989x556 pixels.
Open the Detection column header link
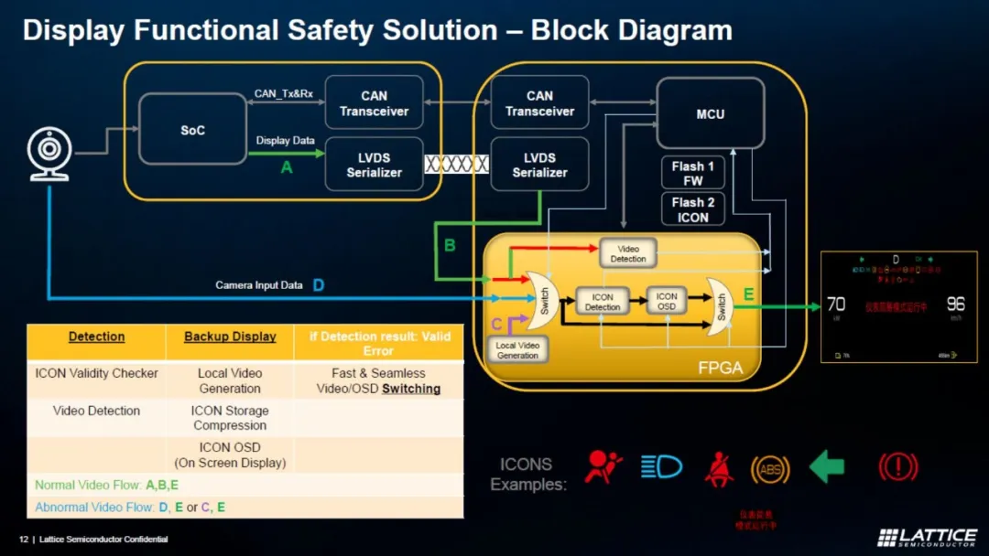(x=96, y=337)
